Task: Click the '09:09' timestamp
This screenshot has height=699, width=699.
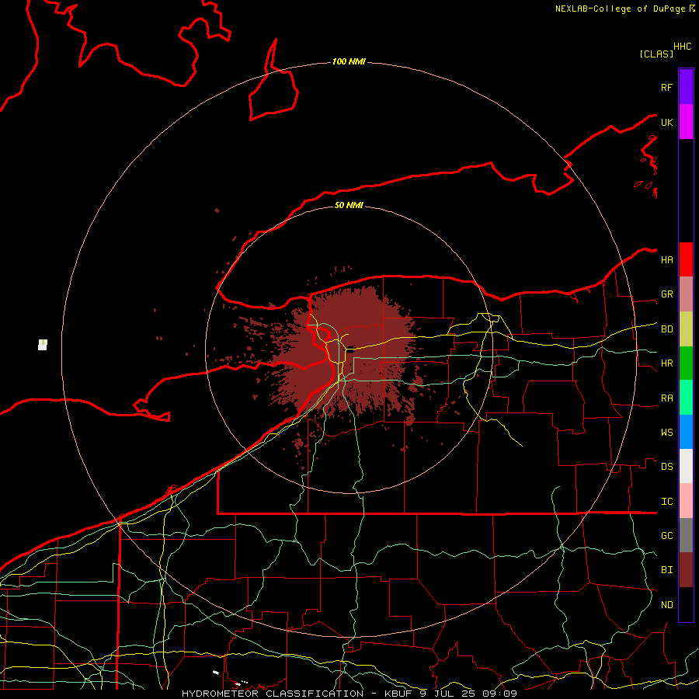Action: [x=499, y=694]
